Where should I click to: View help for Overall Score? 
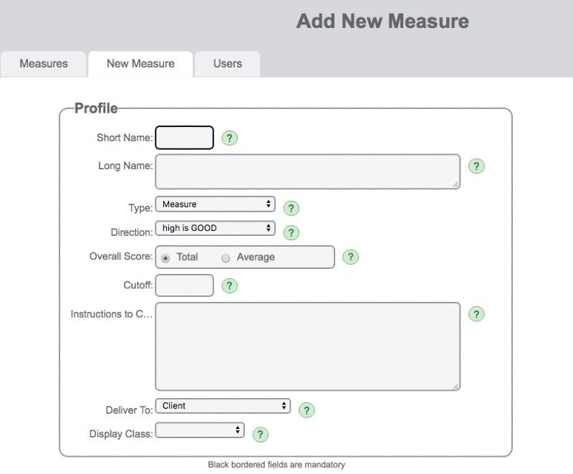click(x=350, y=257)
